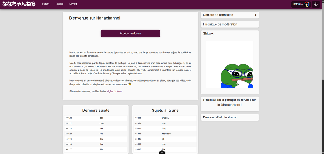Click the Nombre de connectés panel
The width and height of the screenshot is (324, 154).
point(230,15)
